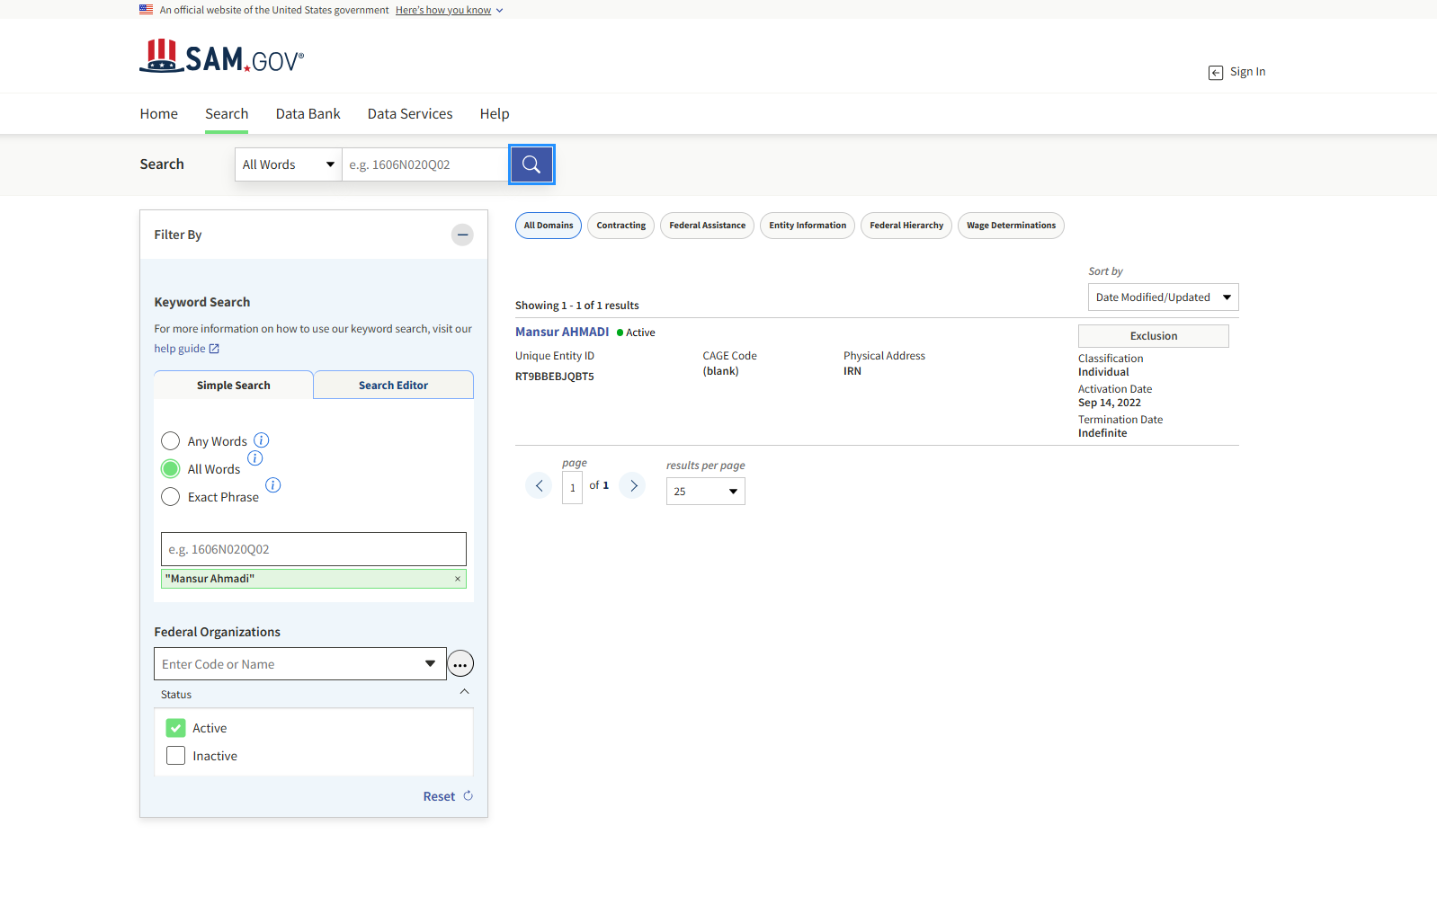The width and height of the screenshot is (1437, 905).
Task: Select the Any Words radio button
Action: click(170, 441)
